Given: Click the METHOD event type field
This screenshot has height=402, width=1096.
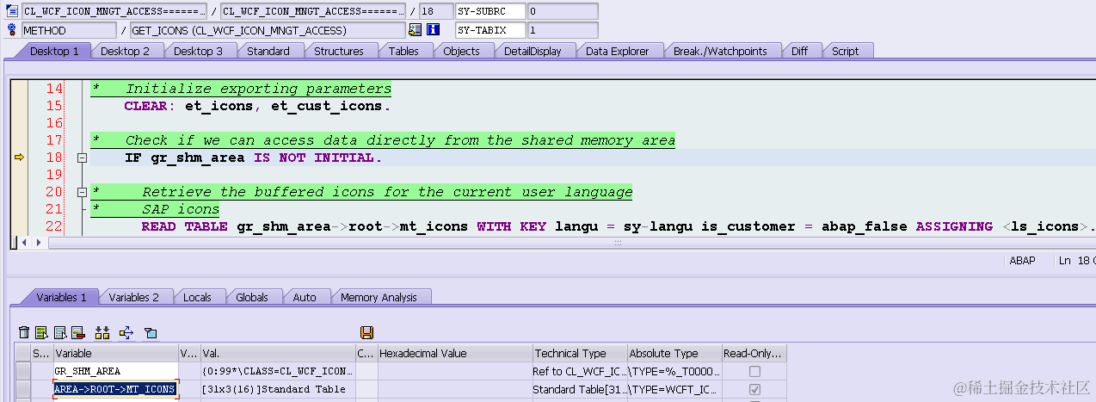Looking at the screenshot, I should pyautogui.click(x=69, y=30).
